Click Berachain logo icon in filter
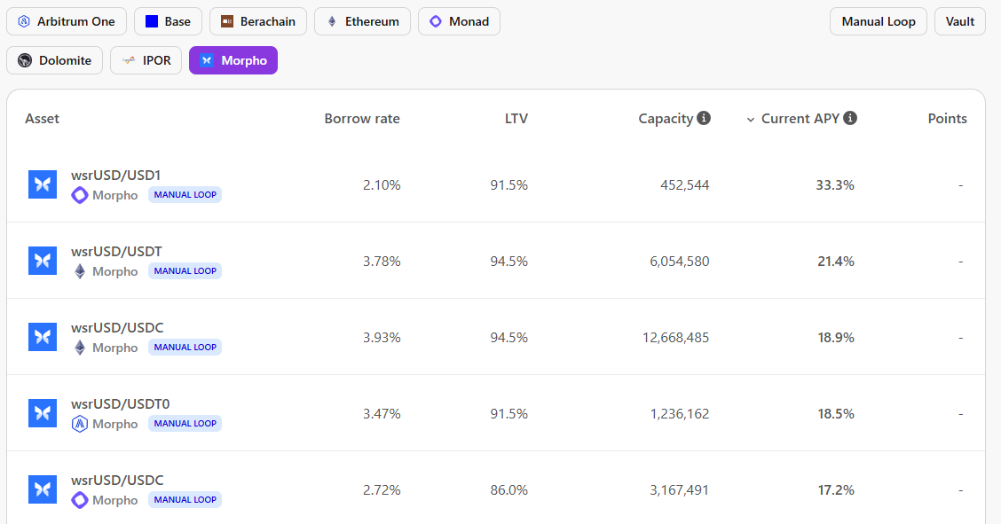The width and height of the screenshot is (1001, 524). coord(227,21)
